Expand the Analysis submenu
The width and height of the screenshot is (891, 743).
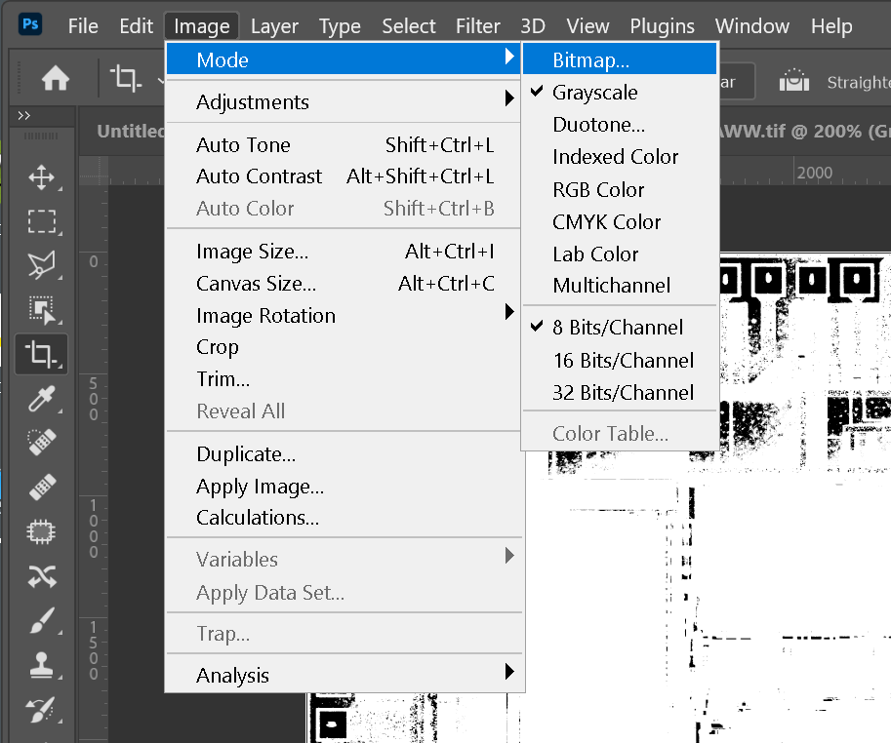344,676
